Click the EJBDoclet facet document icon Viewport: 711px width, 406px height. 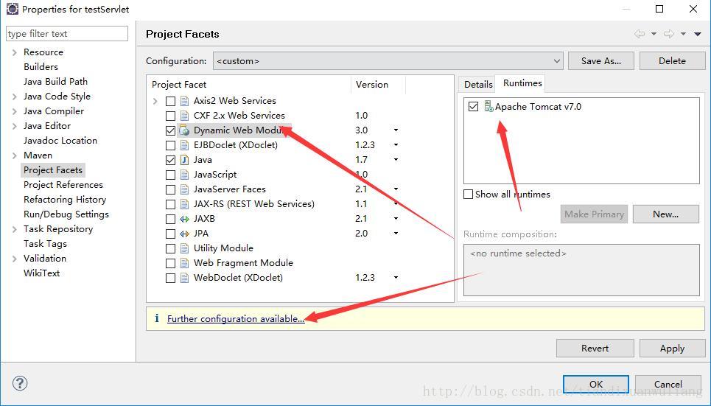[184, 145]
